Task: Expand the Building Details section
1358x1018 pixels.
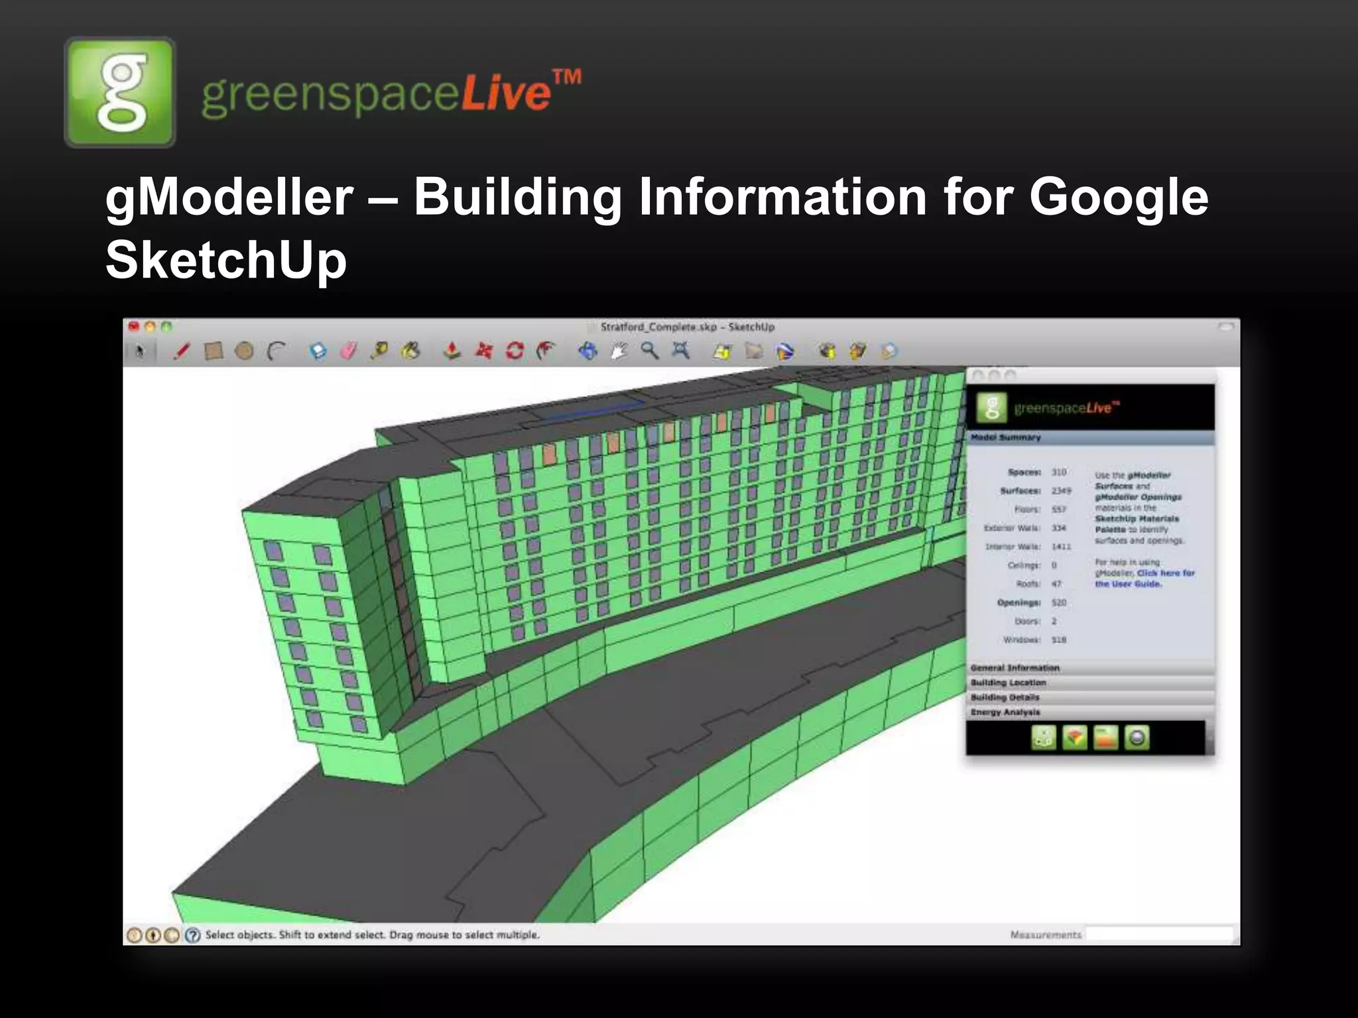Action: click(1091, 697)
